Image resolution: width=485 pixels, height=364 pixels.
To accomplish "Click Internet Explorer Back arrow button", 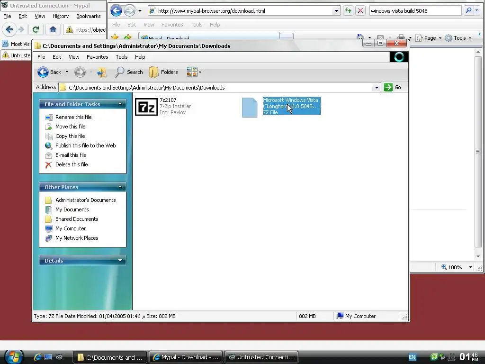I will click(x=117, y=11).
